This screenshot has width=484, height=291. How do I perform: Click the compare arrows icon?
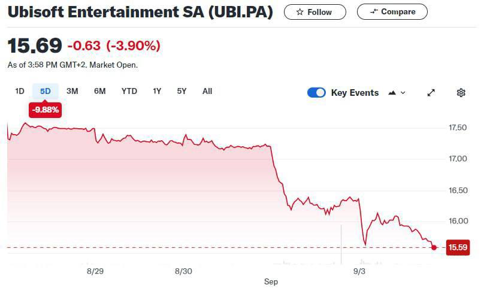pos(374,12)
